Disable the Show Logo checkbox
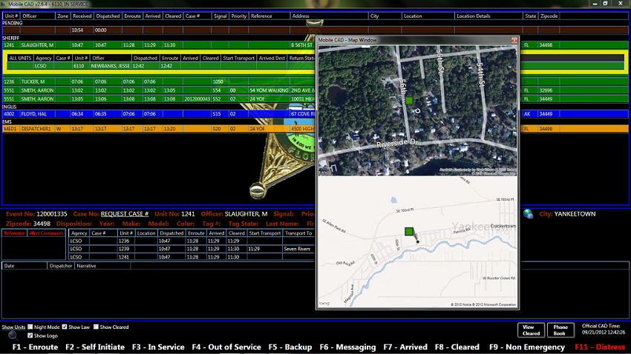The image size is (631, 354). [x=30, y=335]
